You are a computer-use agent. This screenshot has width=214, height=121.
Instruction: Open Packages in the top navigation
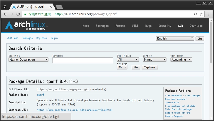coord(102,26)
